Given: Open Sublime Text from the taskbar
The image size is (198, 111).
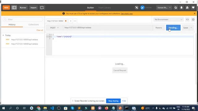Looking at the screenshot, I should (x=79, y=108).
